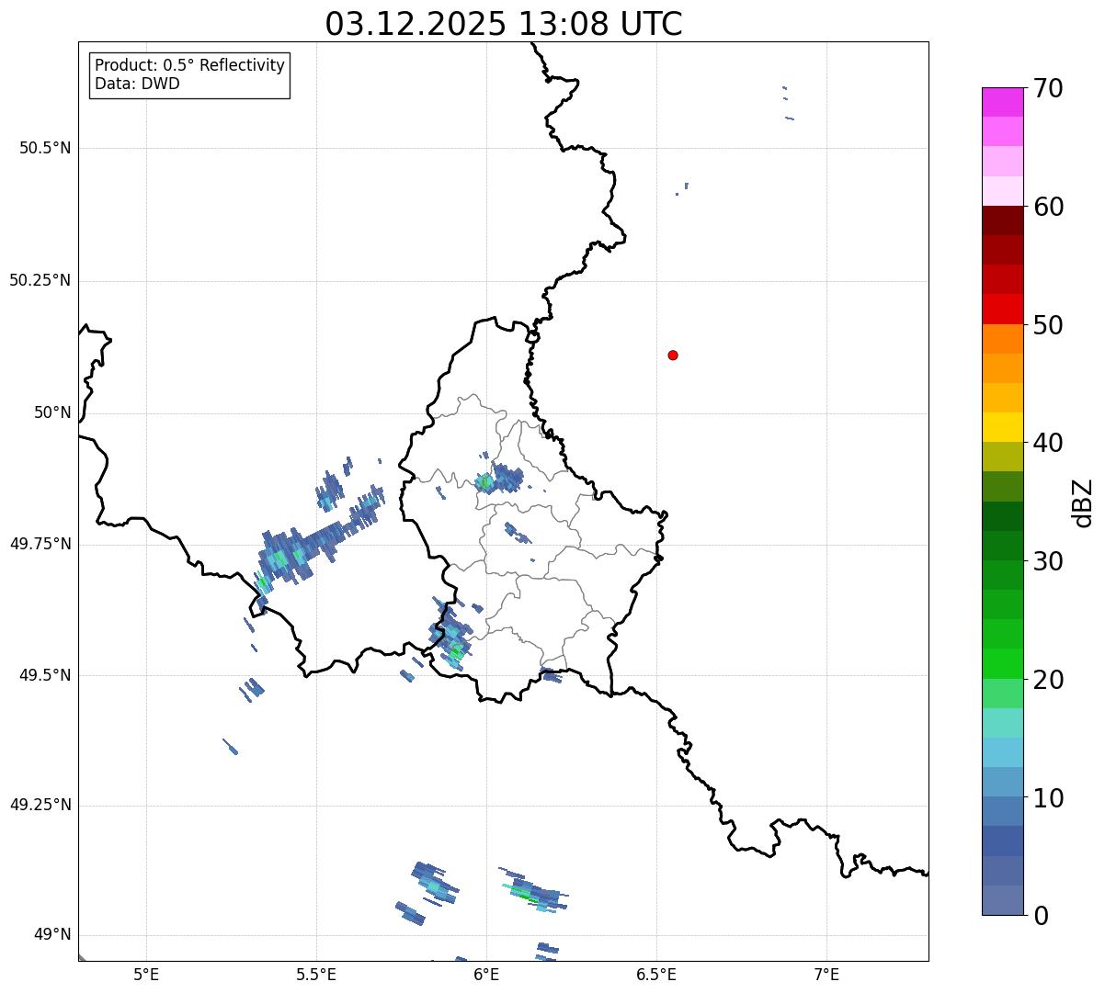The width and height of the screenshot is (1105, 993).
Task: Click the longitude label 7°E
Action: pyautogui.click(x=826, y=975)
